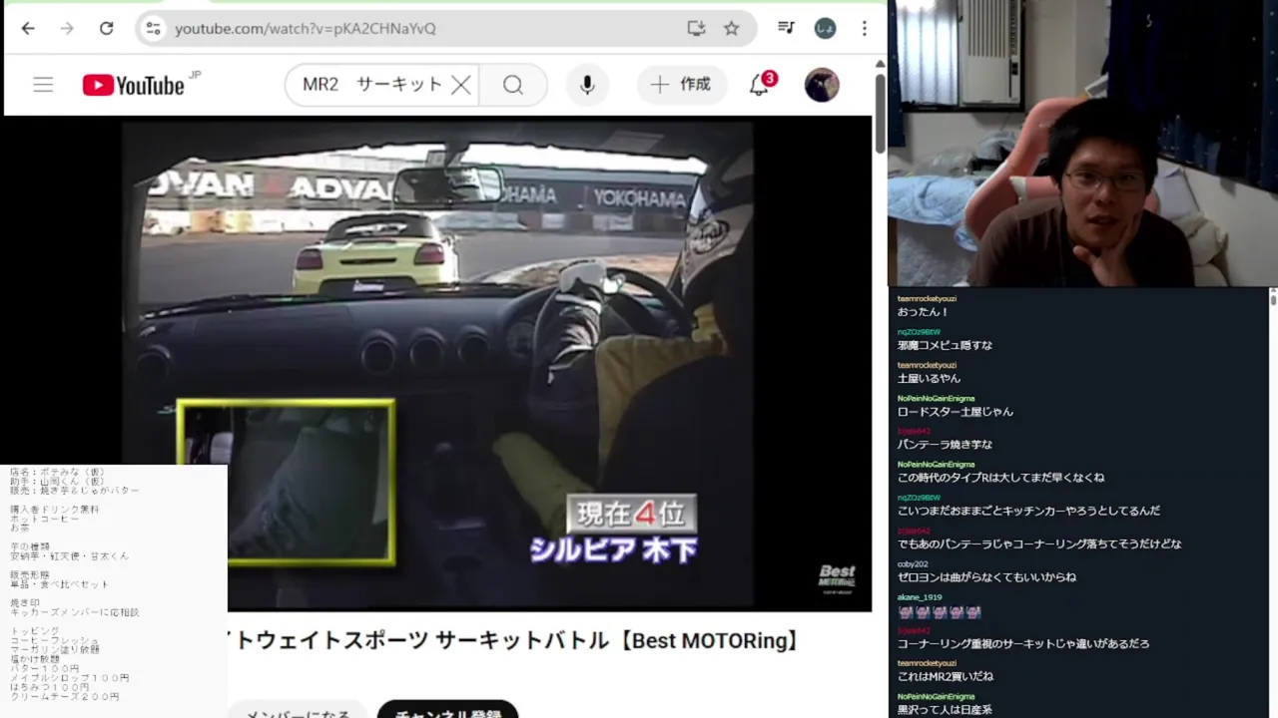Viewport: 1278px width, 718px height.
Task: Open site information icon in address bar
Action: (153, 28)
